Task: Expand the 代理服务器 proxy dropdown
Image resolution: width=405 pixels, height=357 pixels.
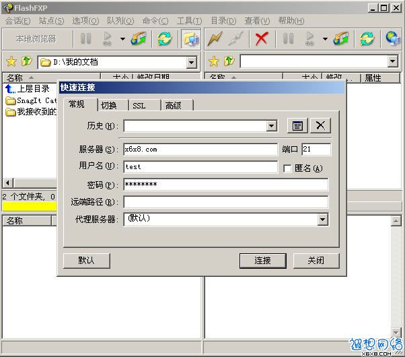Action: (322, 220)
